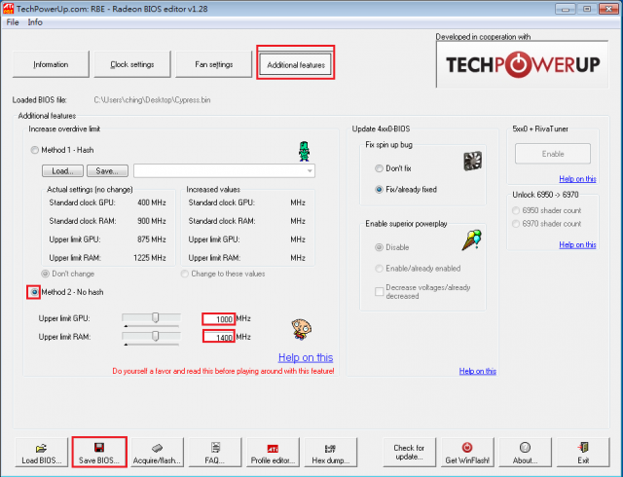Open the FAQ document button
Screen dimensions: 623x477
(215, 453)
